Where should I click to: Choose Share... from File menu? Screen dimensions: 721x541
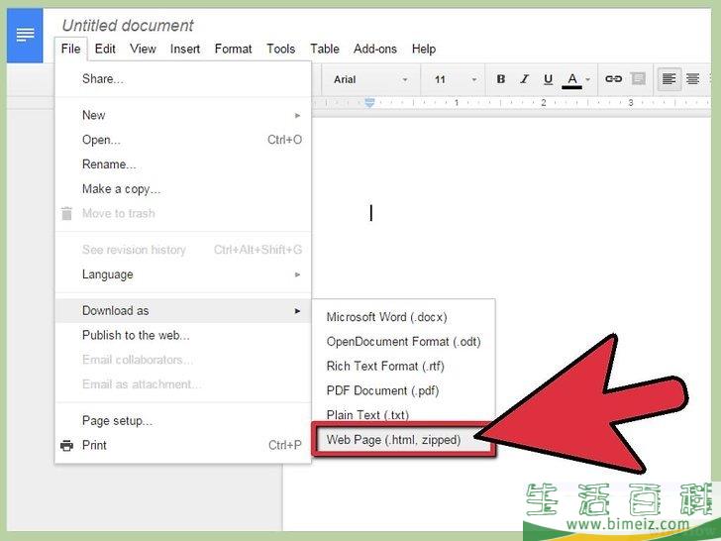click(x=183, y=79)
